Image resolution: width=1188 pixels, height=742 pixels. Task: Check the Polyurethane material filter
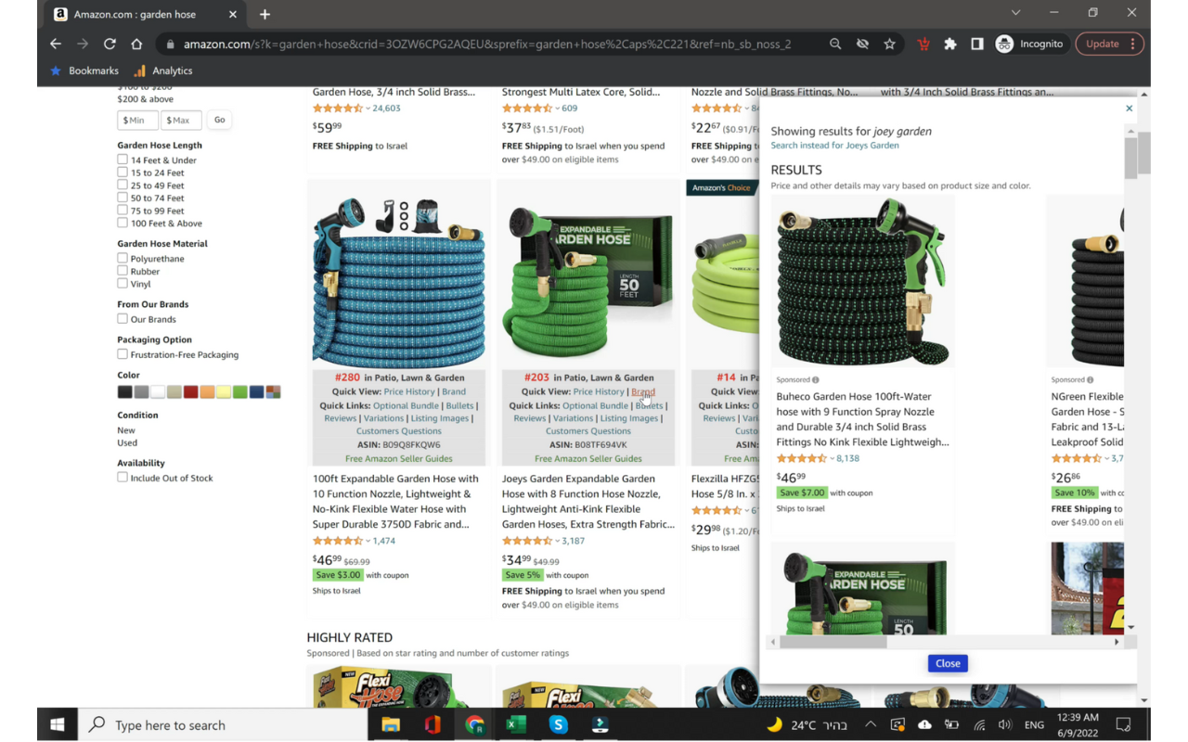[x=123, y=258]
